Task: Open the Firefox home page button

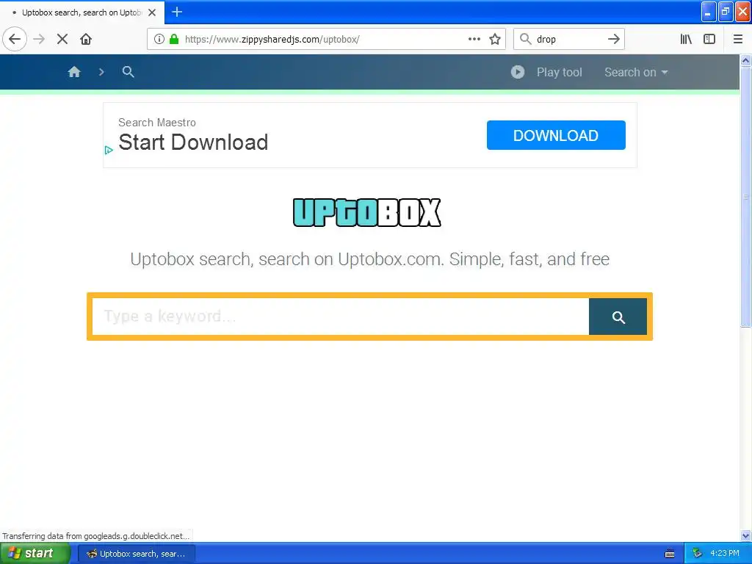Action: (x=86, y=39)
